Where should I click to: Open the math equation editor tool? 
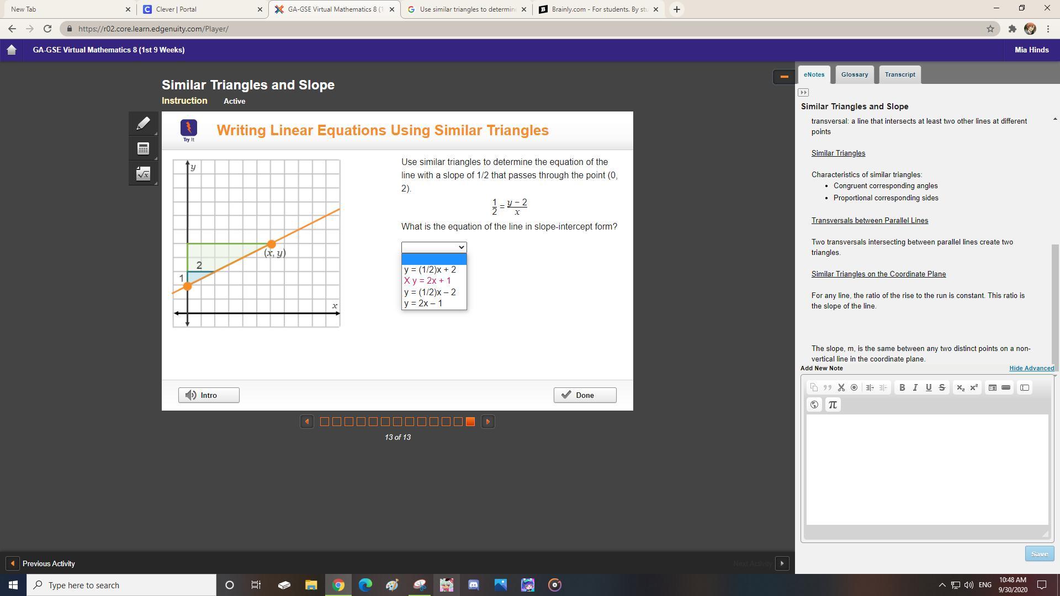(143, 173)
